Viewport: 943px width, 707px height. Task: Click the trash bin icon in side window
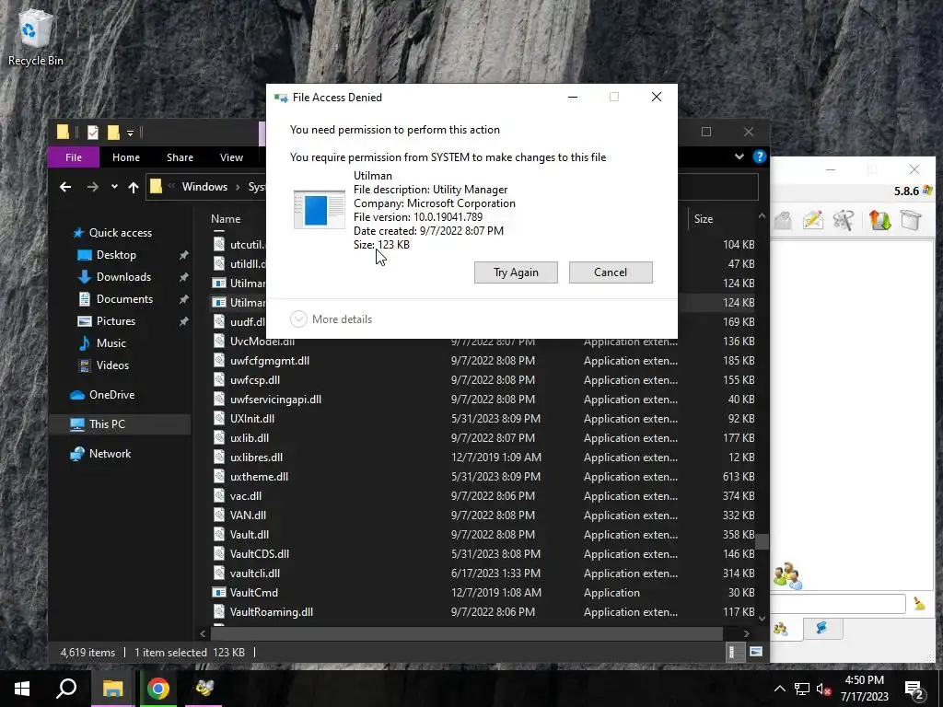911,220
